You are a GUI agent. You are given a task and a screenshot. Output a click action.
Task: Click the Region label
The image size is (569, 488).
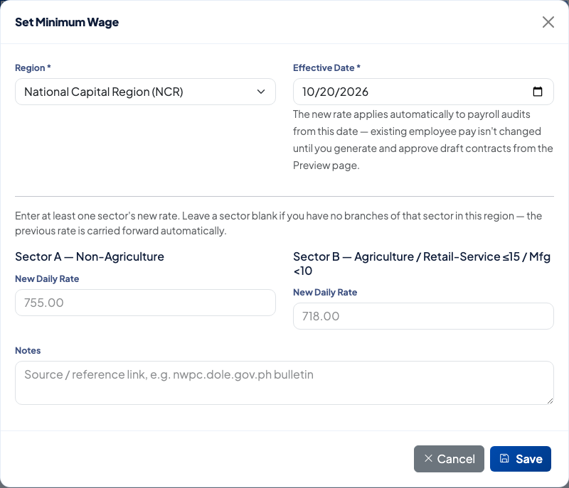click(x=33, y=67)
